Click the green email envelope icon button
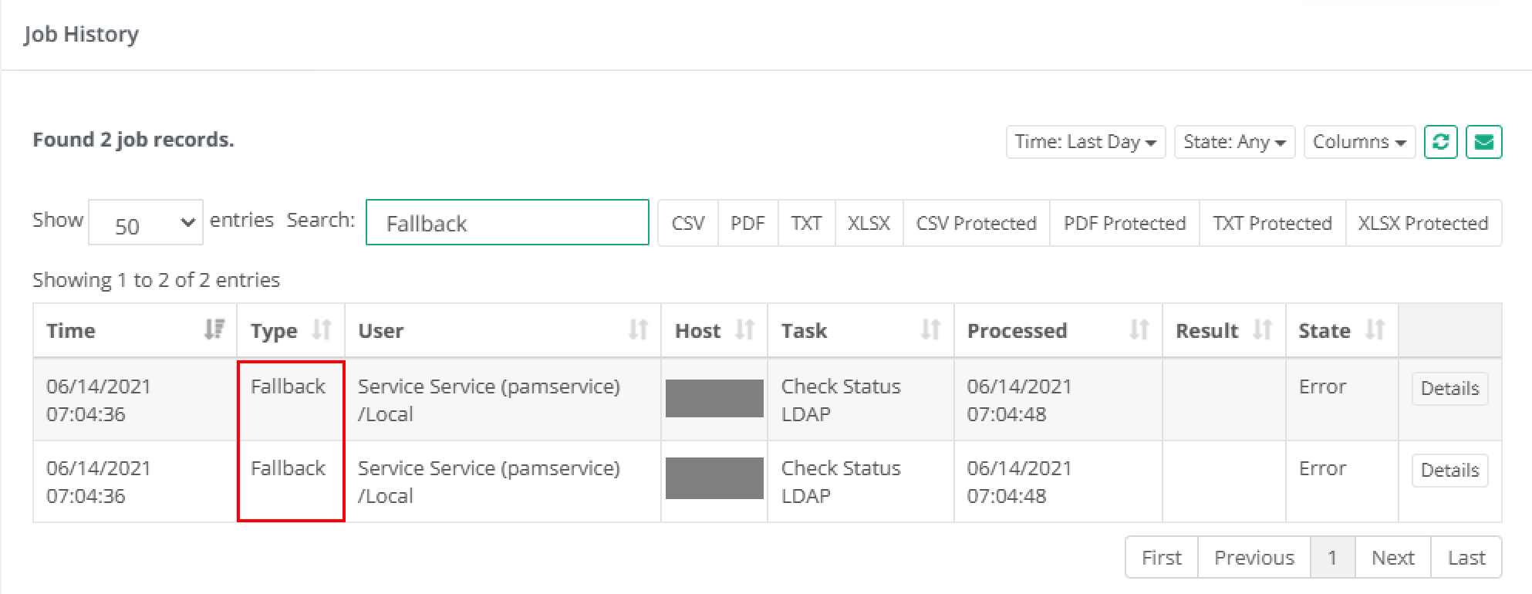Viewport: 1532px width, 594px height. point(1483,142)
